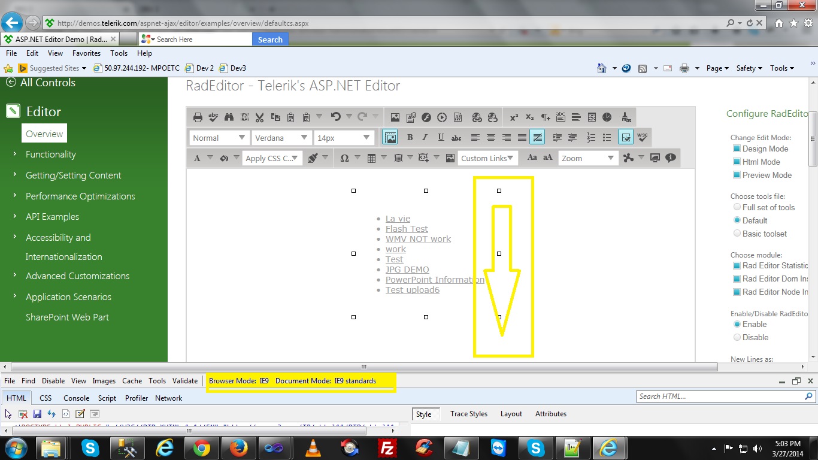Open the Favorites menu
The height and width of the screenshot is (460, 818).
coord(86,53)
